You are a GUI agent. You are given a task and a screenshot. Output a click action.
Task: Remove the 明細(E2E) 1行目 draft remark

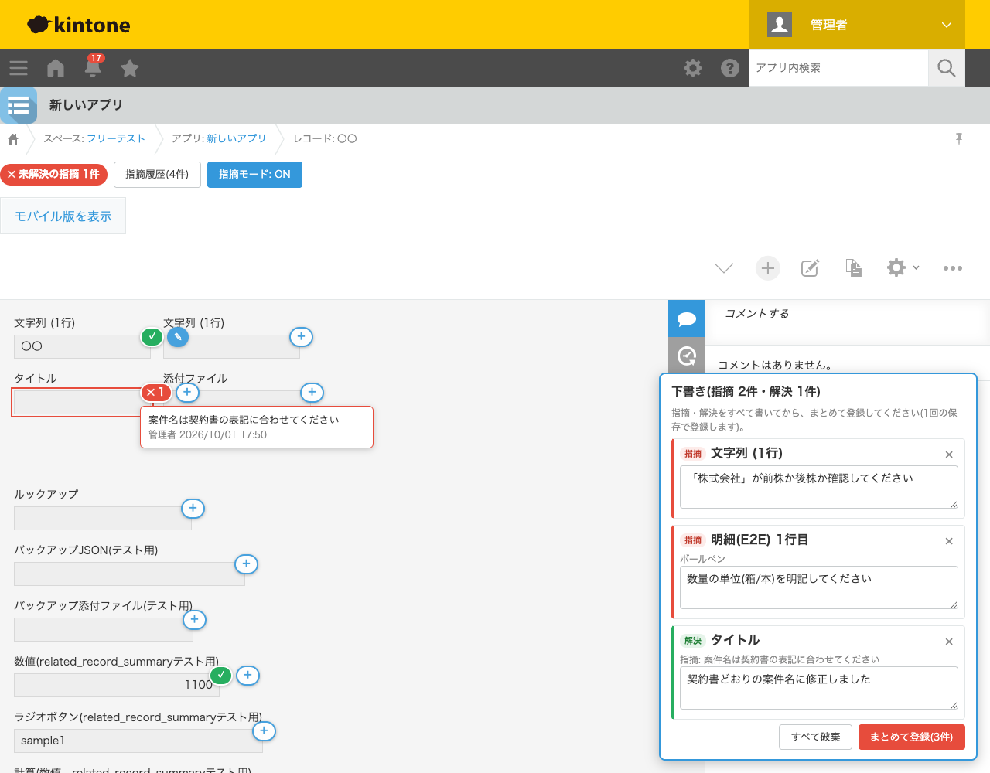[949, 541]
